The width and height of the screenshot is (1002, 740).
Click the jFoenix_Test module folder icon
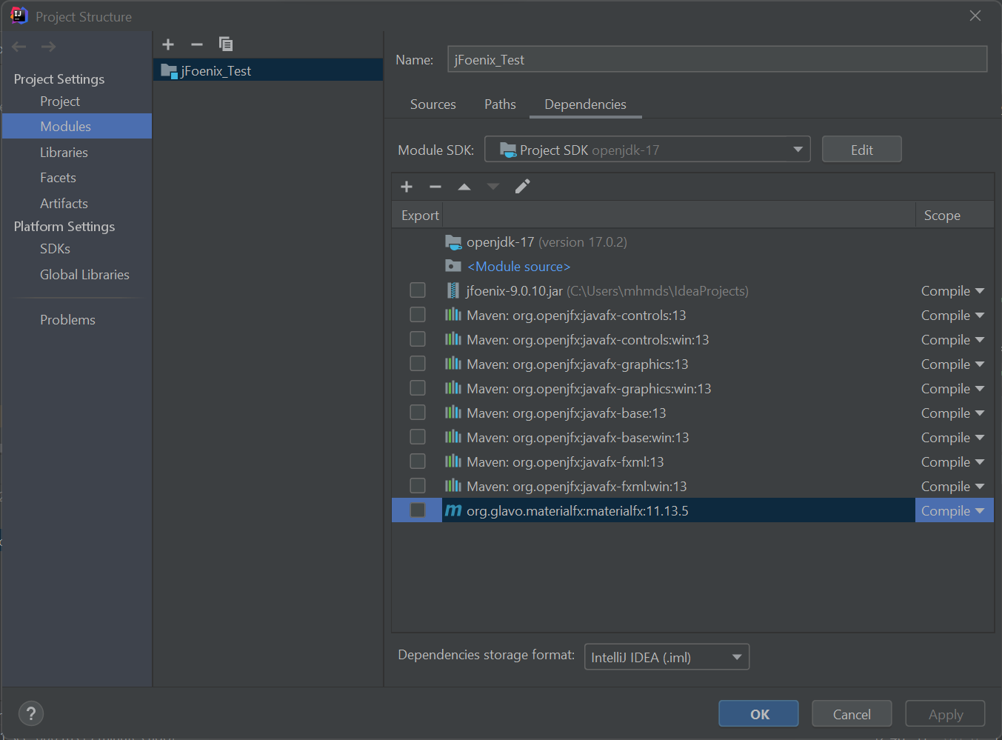click(x=170, y=71)
